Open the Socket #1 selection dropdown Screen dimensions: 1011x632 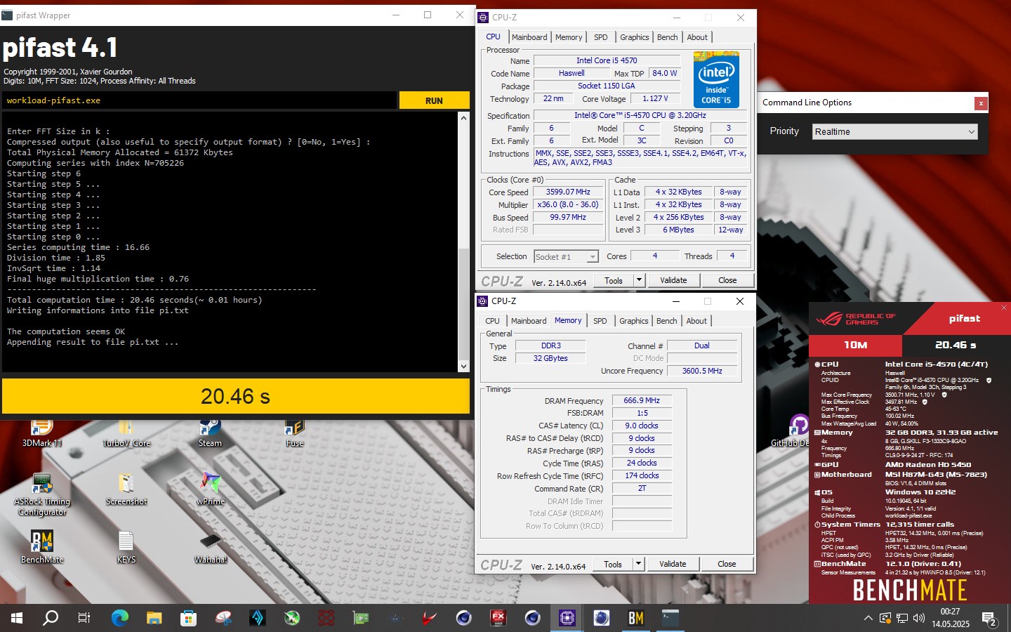[x=566, y=257]
